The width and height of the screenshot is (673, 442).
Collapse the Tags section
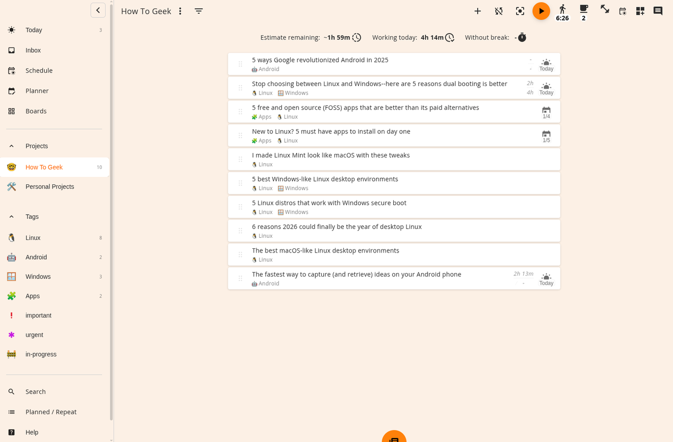click(x=11, y=216)
